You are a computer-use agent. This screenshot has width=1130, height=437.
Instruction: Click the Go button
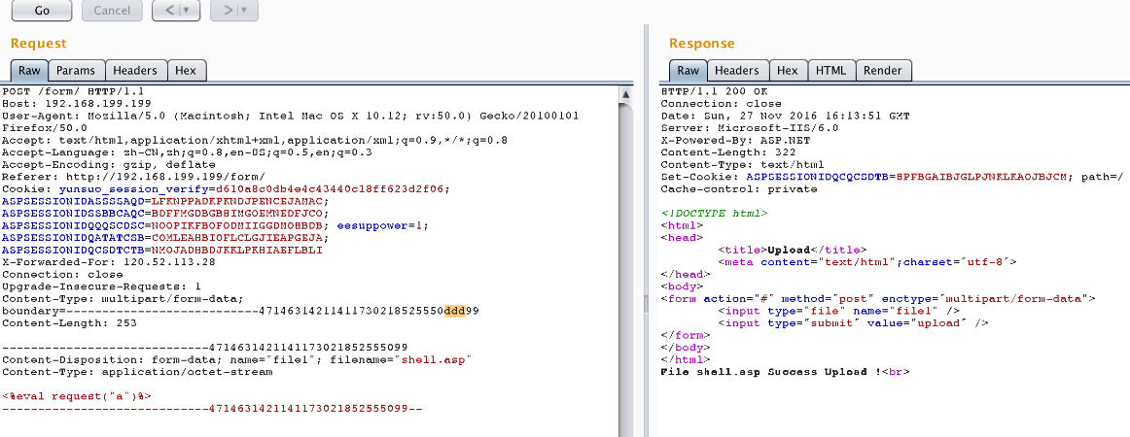pos(42,10)
